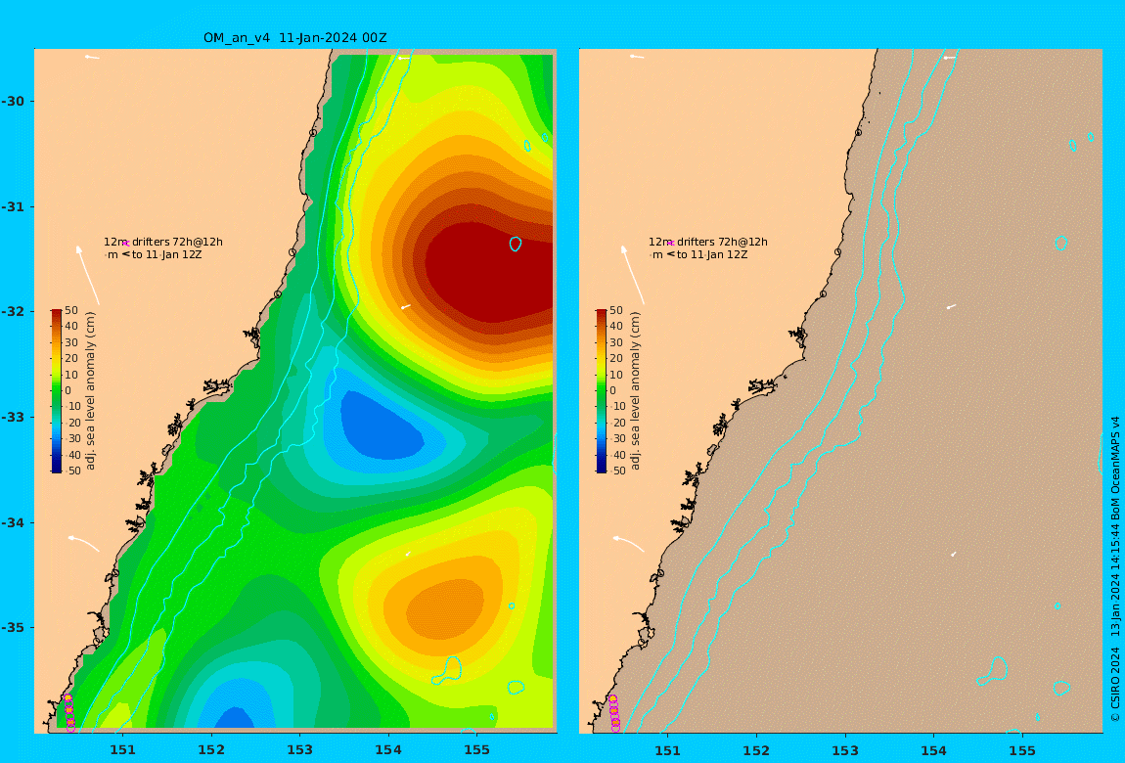The height and width of the screenshot is (763, 1125).
Task: Click the '-34' latitude axis label
Action: coord(13,522)
